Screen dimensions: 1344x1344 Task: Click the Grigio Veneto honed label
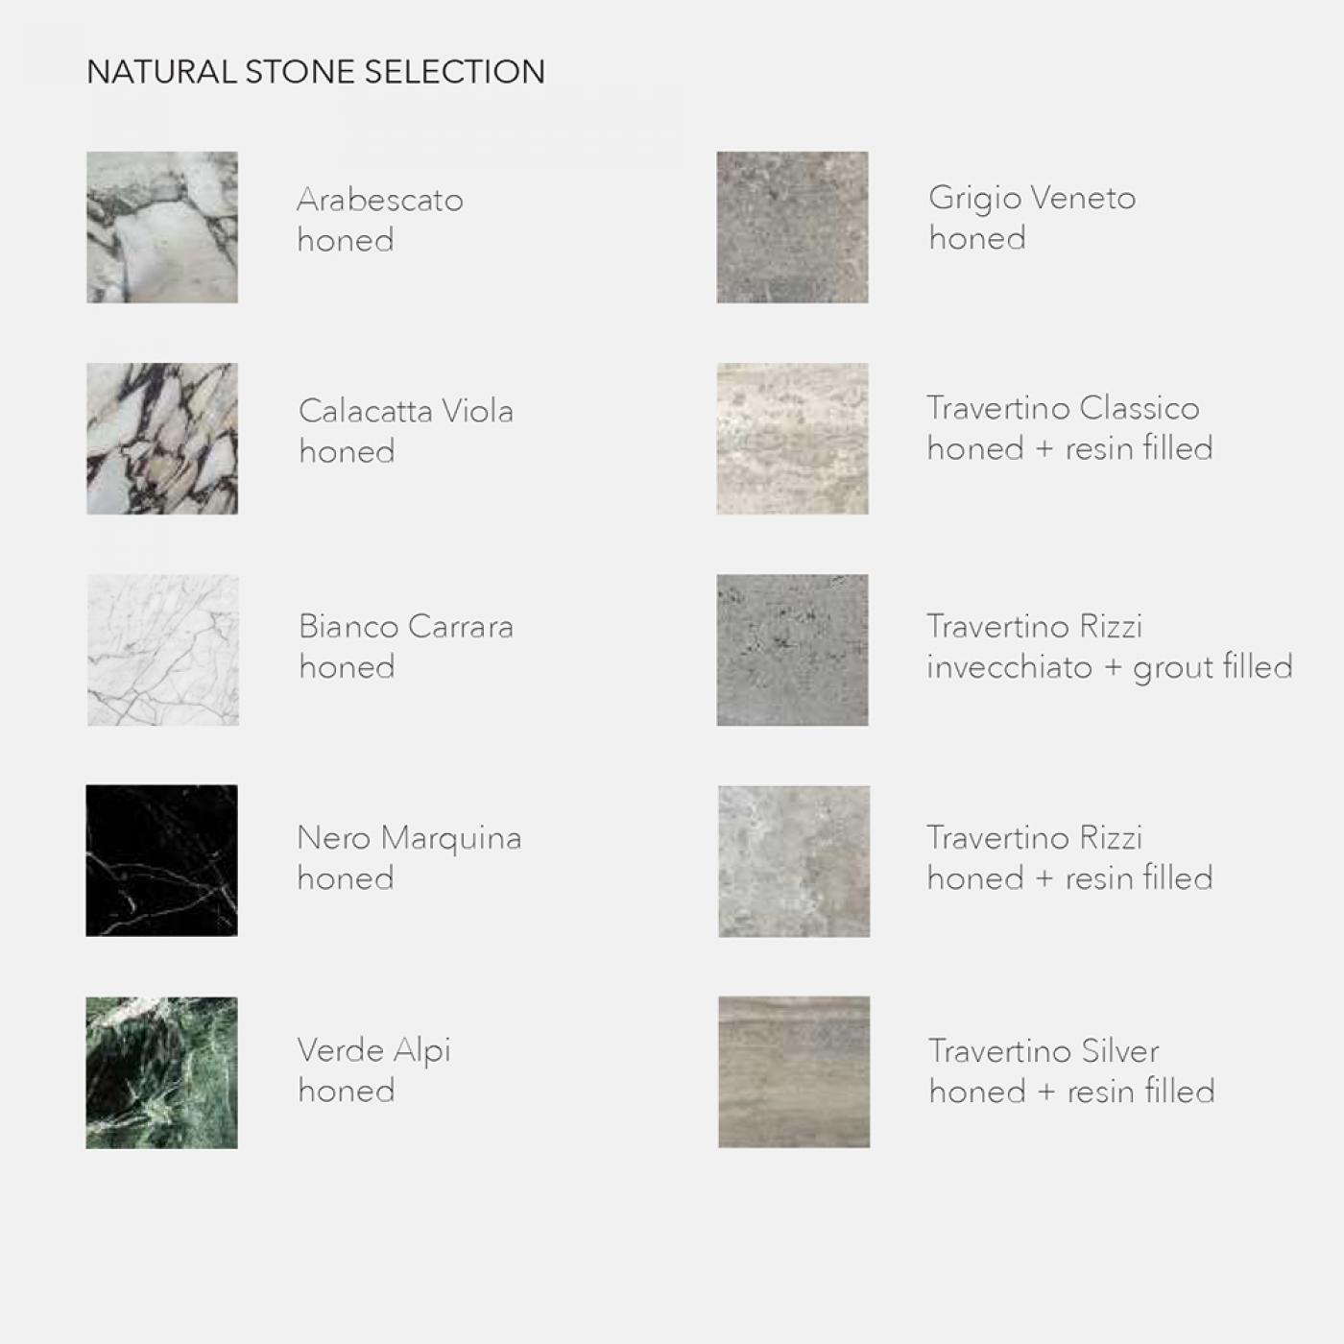click(x=1031, y=218)
